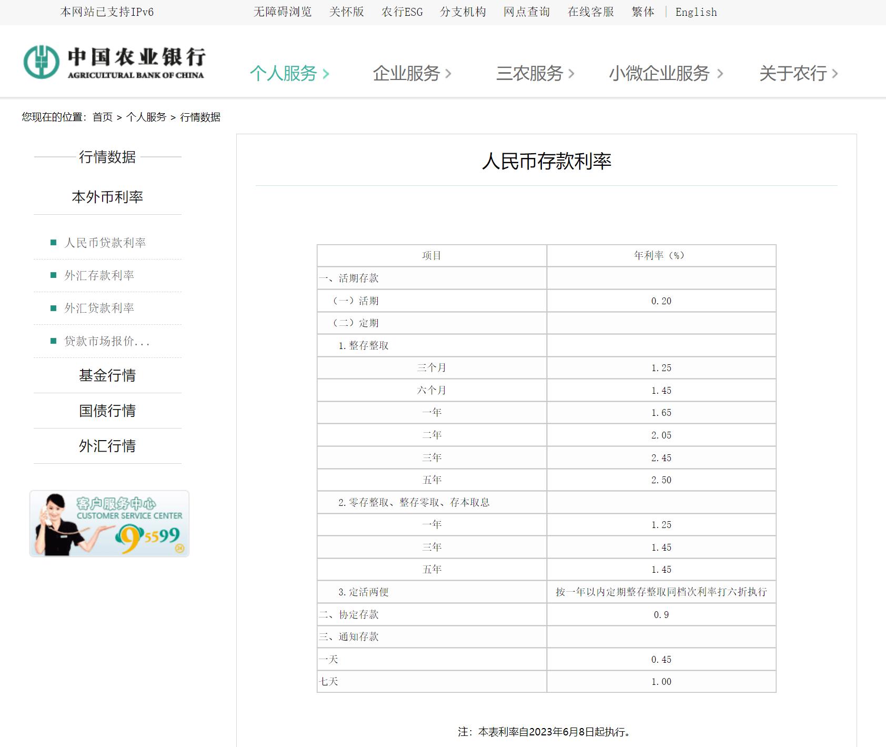This screenshot has height=747, width=886.
Task: Select 外汇存款利率 in the sidebar
Action: click(100, 275)
